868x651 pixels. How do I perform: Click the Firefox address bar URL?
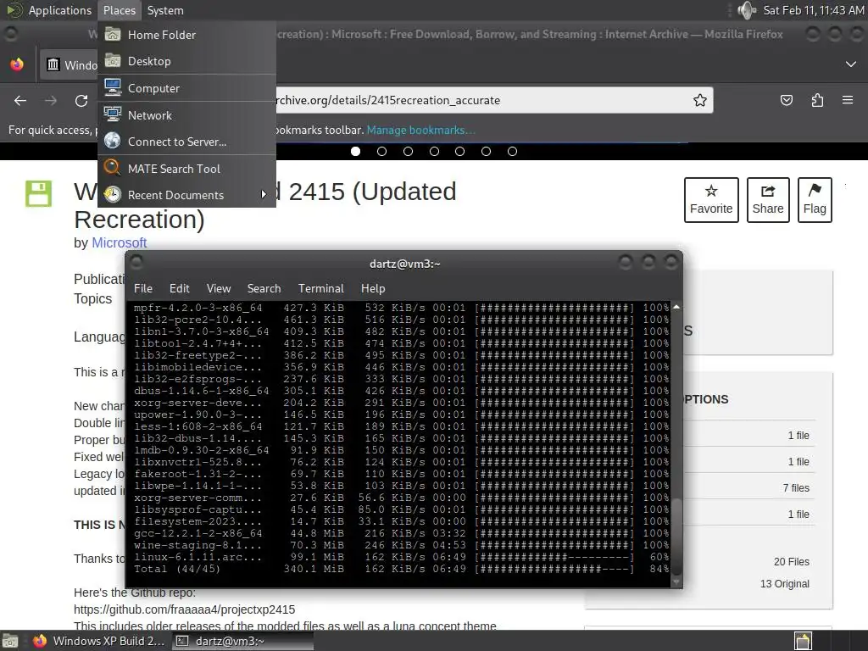coord(387,100)
